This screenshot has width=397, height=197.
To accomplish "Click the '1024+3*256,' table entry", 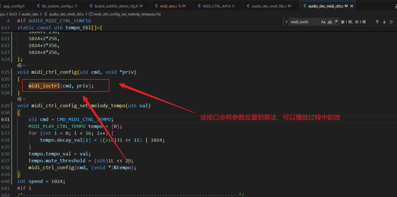I will (44, 45).
